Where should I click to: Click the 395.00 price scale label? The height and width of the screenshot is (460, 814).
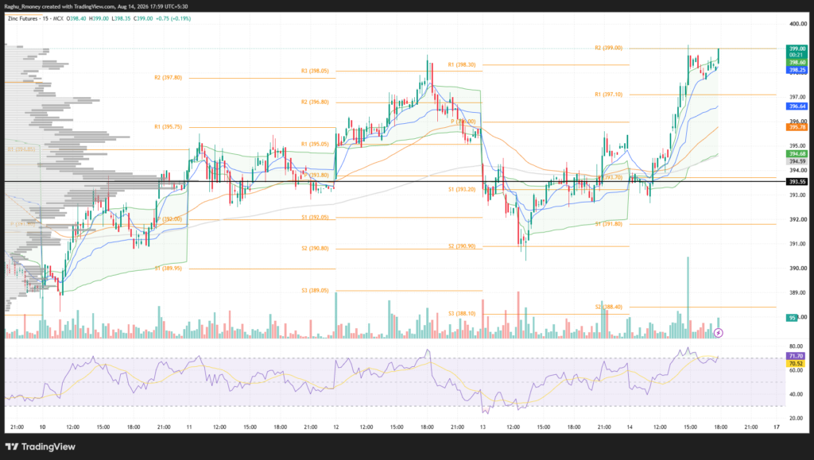[798, 145]
